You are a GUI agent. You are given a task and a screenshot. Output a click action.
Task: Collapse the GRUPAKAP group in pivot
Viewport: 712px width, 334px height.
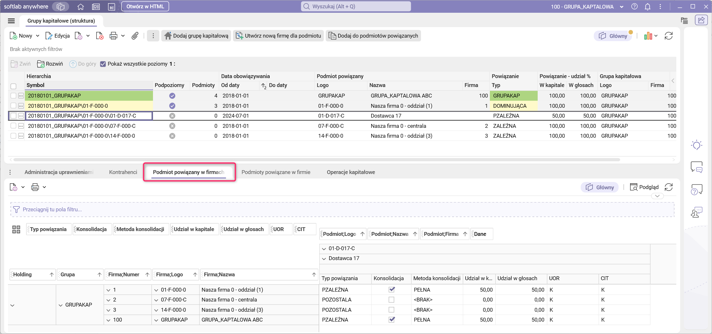[x=61, y=305]
